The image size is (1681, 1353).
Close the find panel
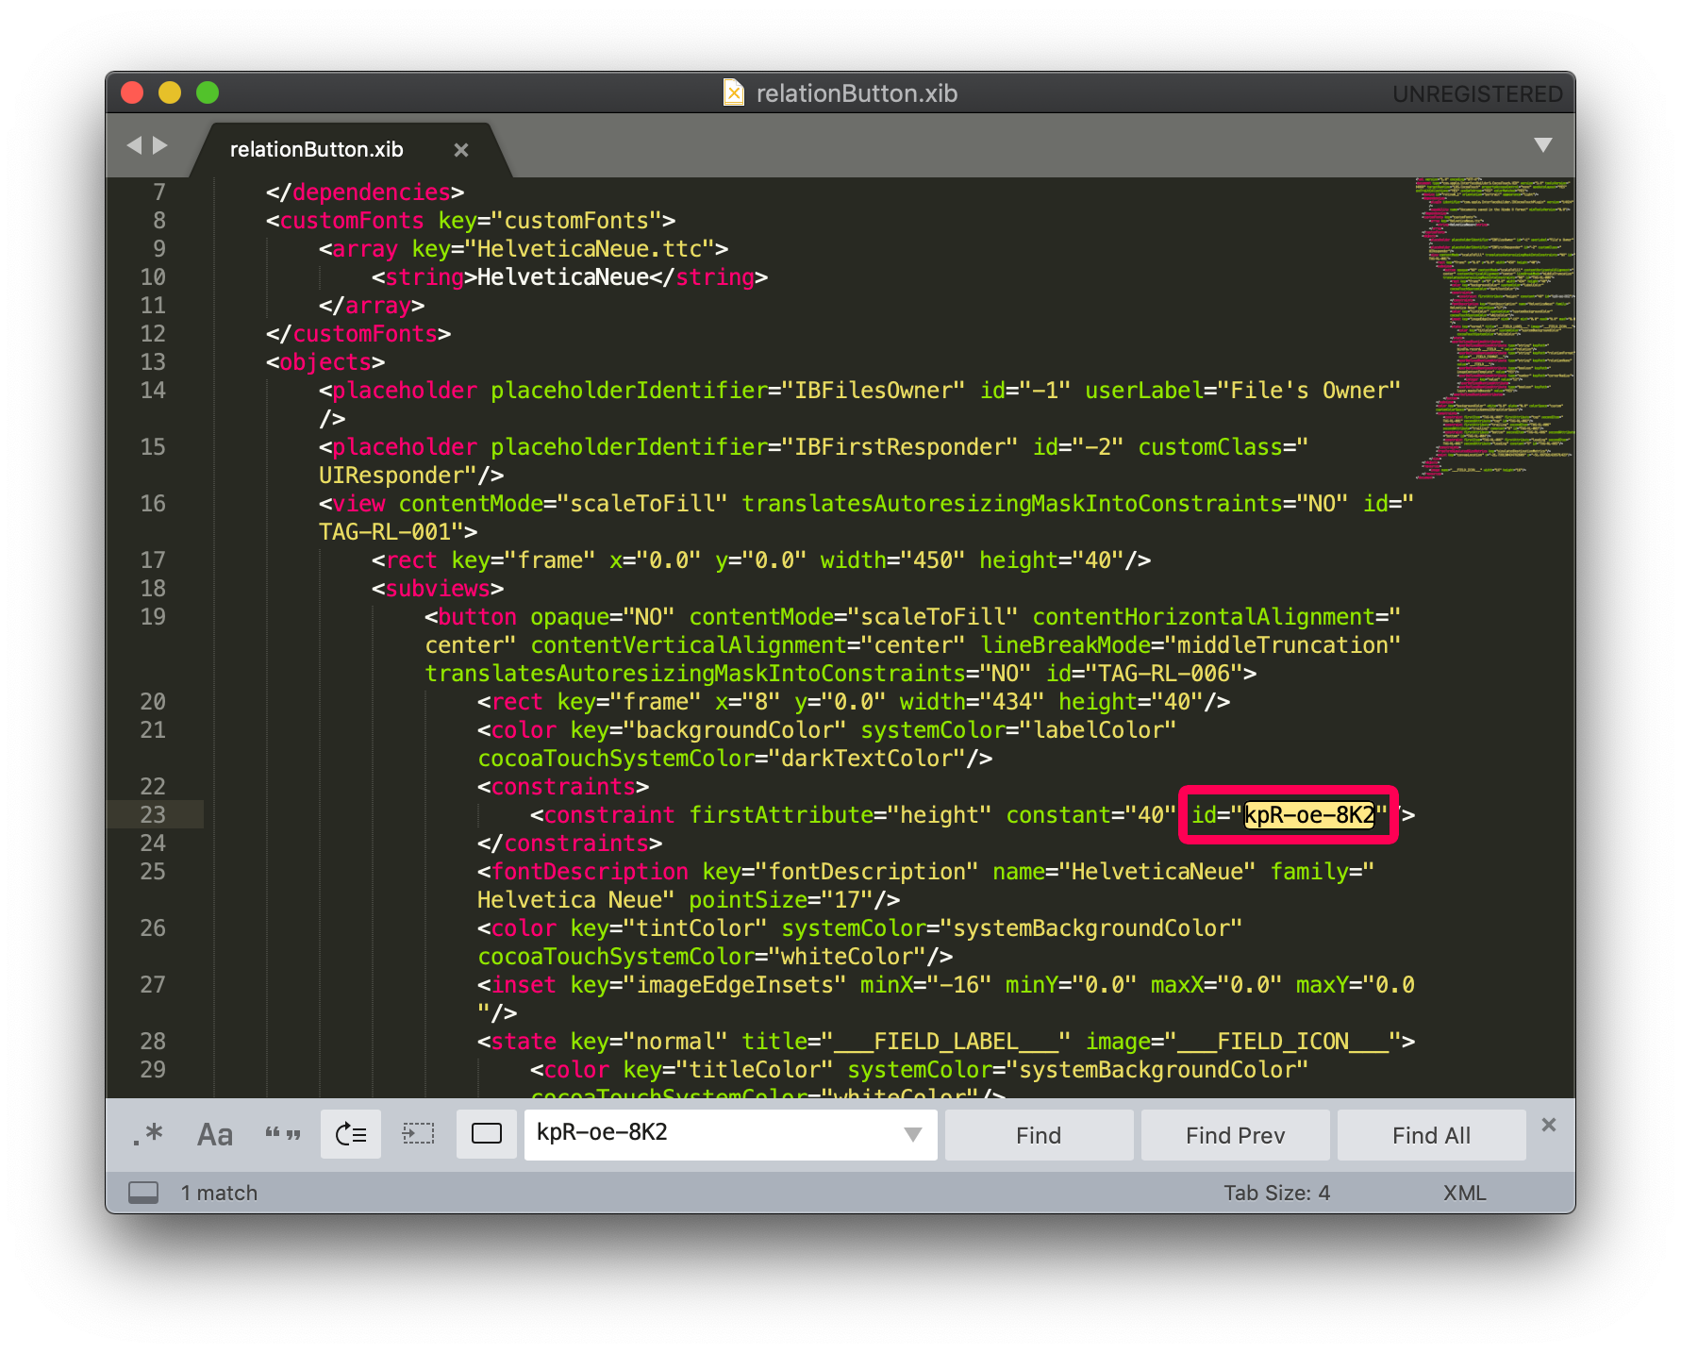pos(1548,1125)
